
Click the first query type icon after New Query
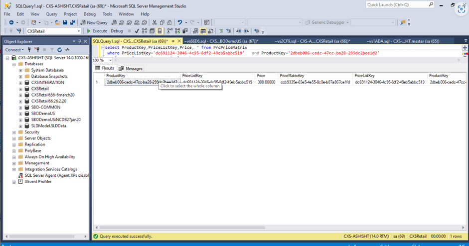[x=114, y=22]
